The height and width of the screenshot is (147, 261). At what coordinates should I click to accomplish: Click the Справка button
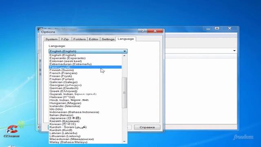coord(147,127)
